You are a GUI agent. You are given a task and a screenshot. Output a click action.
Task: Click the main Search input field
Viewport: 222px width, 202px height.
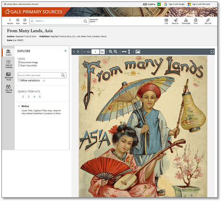click(58, 21)
